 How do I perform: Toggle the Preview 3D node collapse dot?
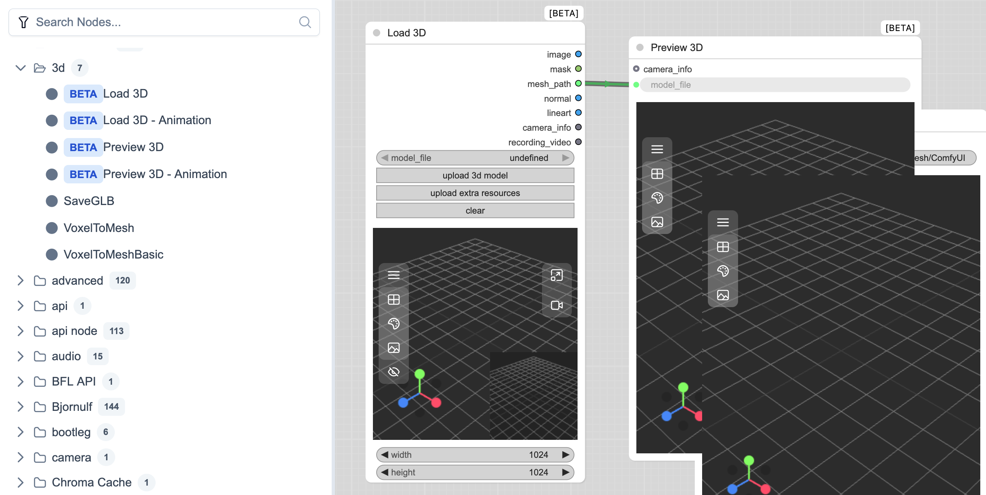640,47
